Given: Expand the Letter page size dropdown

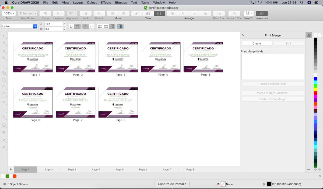Looking at the screenshot, I should 35,26.
